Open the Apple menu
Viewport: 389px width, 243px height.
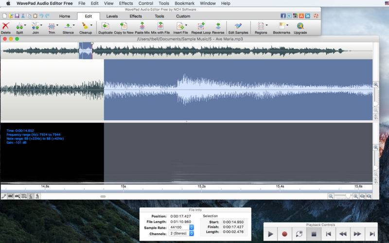8,3
